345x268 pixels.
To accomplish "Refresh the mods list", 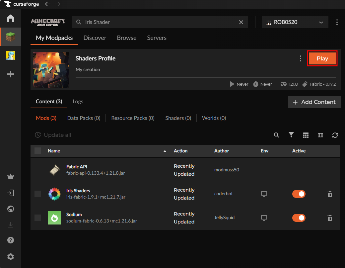I will click(335, 135).
